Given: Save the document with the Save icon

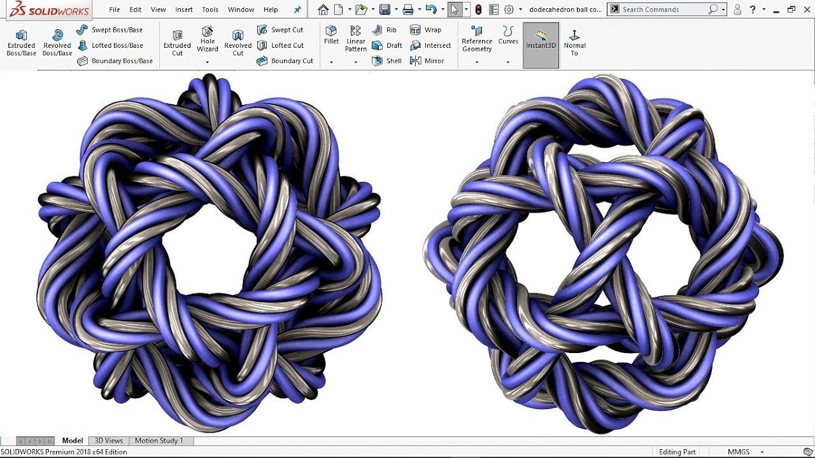Looking at the screenshot, I should pyautogui.click(x=385, y=10).
